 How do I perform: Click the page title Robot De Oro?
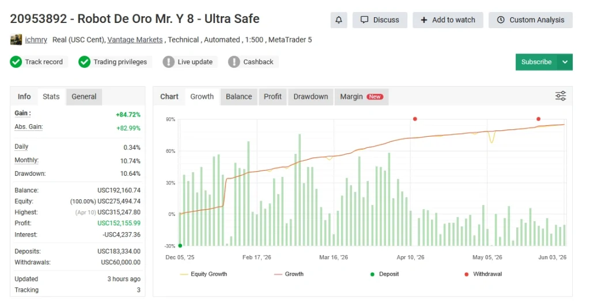pos(135,19)
